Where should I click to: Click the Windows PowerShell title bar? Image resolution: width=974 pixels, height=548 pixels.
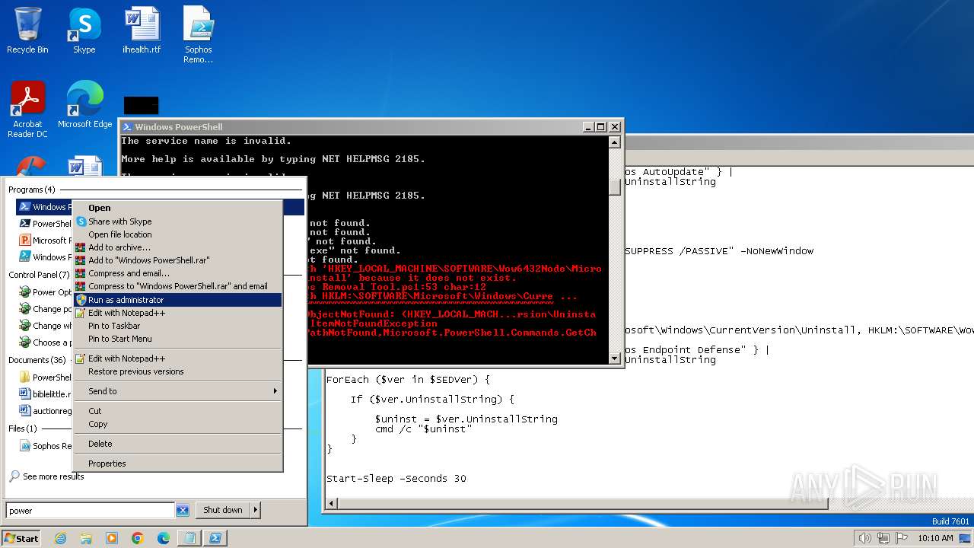coord(350,127)
